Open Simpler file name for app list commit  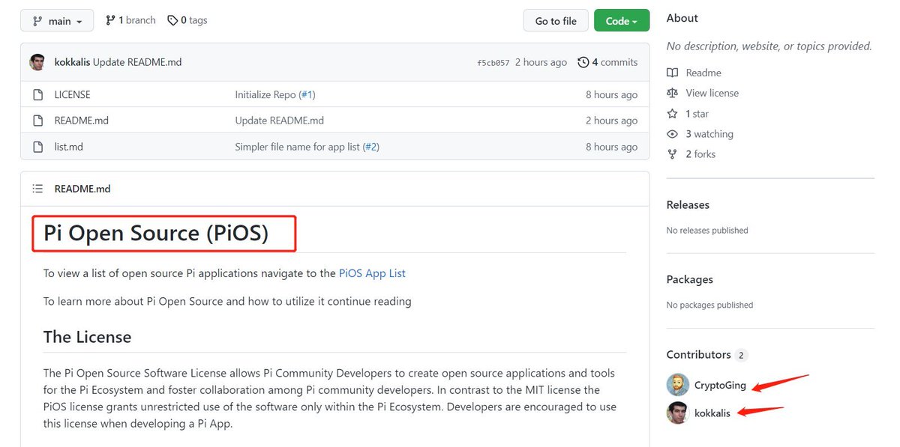[x=298, y=147]
